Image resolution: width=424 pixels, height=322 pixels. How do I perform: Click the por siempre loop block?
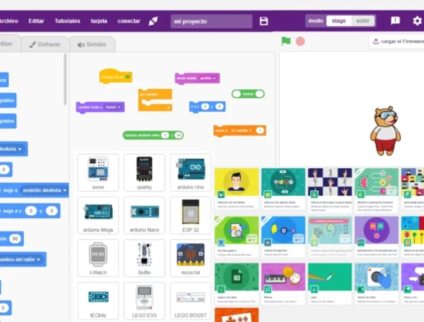click(155, 100)
